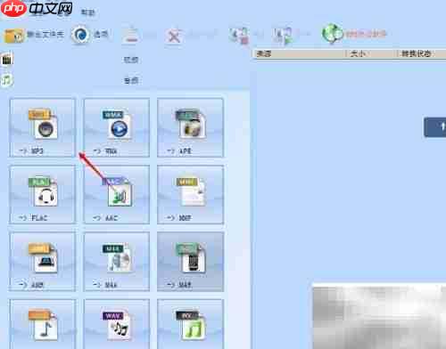This screenshot has height=349, width=446.
Task: Choose the WAV format tile
Action: (117, 324)
